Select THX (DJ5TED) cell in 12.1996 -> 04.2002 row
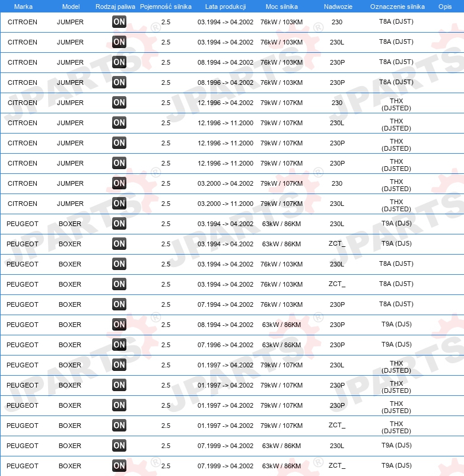464x476 pixels. pos(396,104)
